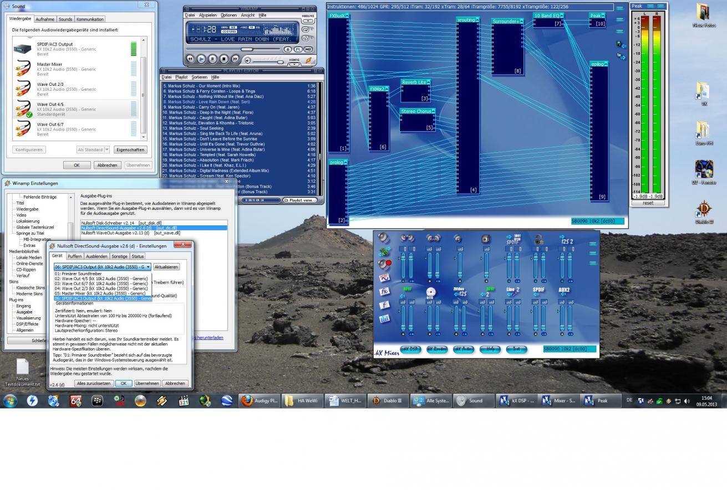
Task: Click Winamp previous track button
Action: pos(190,59)
